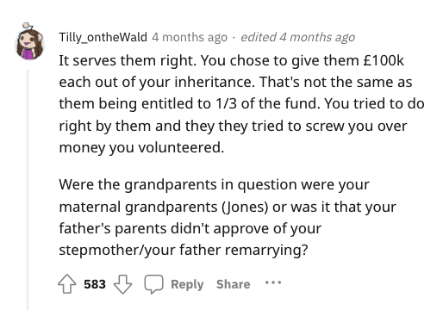Upvote Tilly_ontheWald's comment
Image resolution: width=443 pixels, height=310 pixels.
point(67,284)
